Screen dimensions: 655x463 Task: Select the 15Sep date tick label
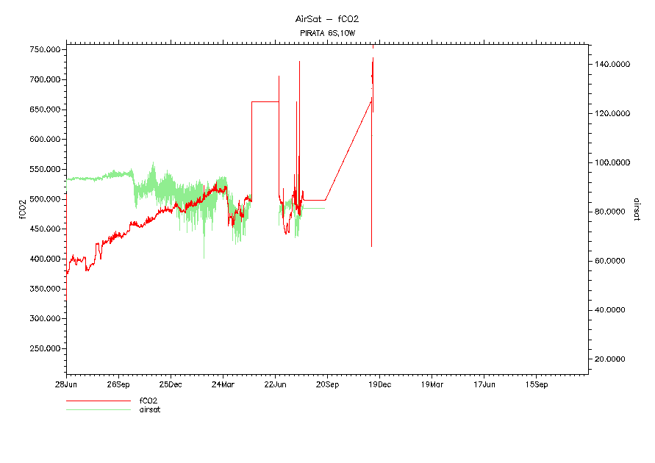coord(536,384)
